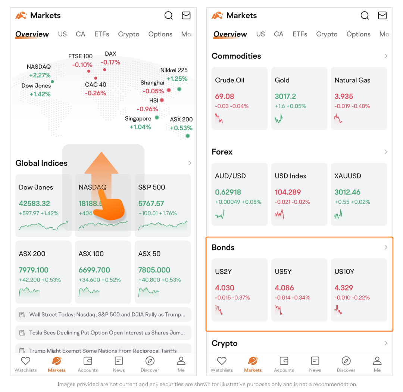Screen dimensions: 403x392
Task: Tap the US10Y bond card
Action: [359, 290]
